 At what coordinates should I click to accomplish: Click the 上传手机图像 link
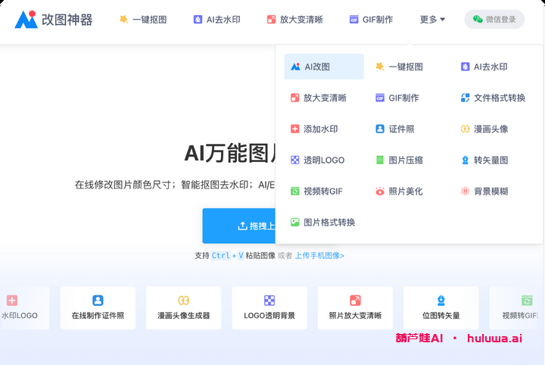[x=319, y=256]
